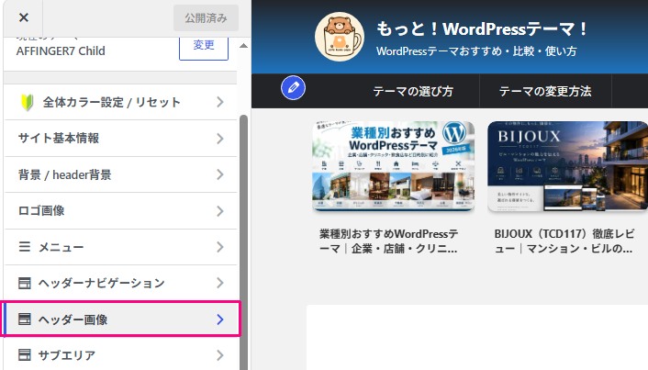Screen dimensions: 648x370
Task: Expand chevron for ヘッダー画像
Action: click(x=220, y=320)
